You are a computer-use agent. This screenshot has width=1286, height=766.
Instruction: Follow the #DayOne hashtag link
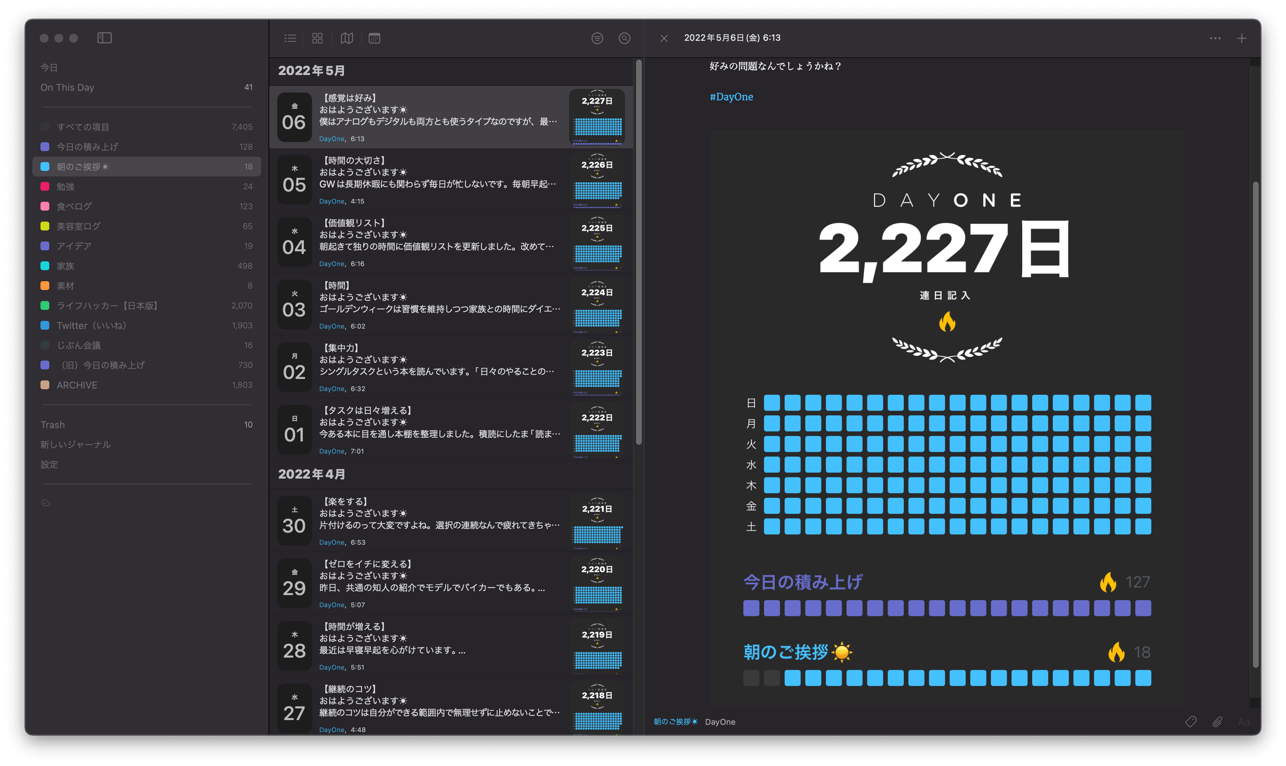click(x=731, y=97)
